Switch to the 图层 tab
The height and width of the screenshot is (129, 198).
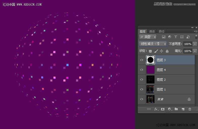[143, 31]
